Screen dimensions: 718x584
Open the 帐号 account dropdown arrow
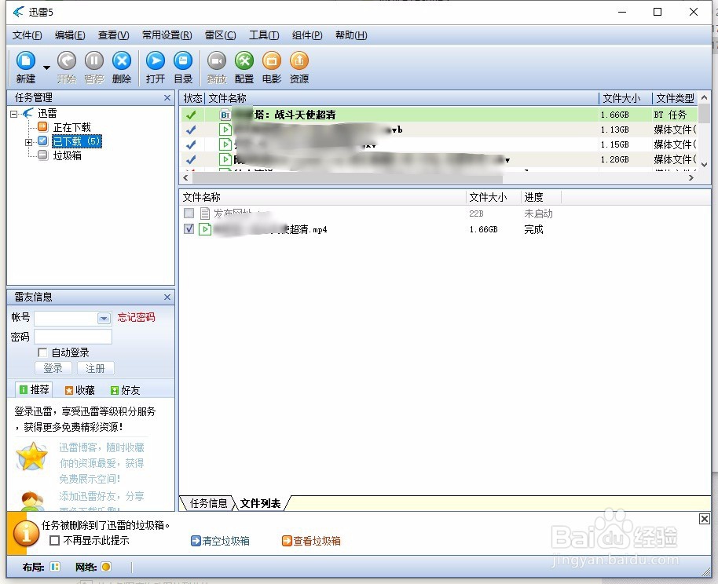(104, 318)
